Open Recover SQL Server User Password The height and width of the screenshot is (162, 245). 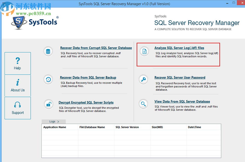pyautogui.click(x=180, y=77)
